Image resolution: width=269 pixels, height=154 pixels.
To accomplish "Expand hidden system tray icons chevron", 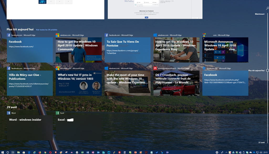I will click(226, 152).
